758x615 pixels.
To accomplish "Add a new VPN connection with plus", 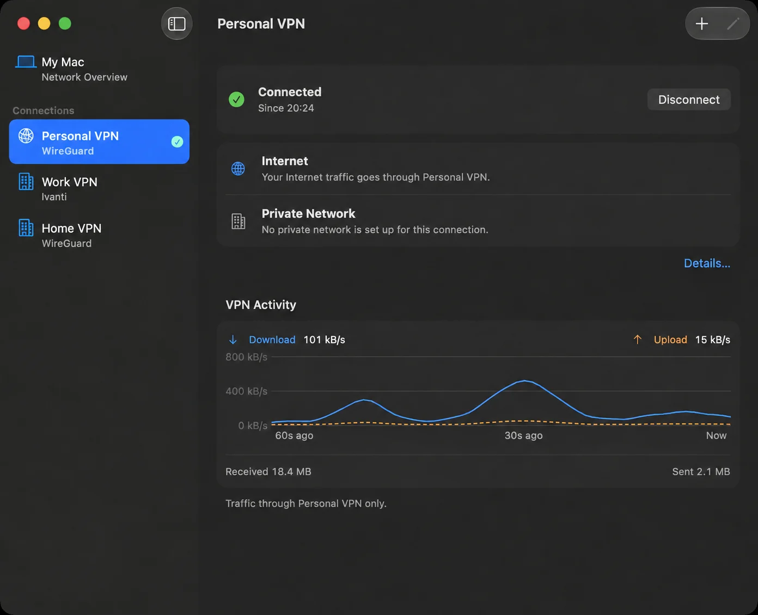I will 702,23.
